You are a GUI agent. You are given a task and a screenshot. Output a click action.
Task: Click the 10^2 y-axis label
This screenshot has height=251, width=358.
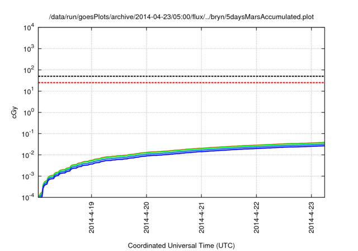29,70
